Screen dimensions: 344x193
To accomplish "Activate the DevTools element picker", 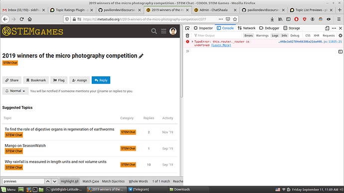I will [x=187, y=28].
